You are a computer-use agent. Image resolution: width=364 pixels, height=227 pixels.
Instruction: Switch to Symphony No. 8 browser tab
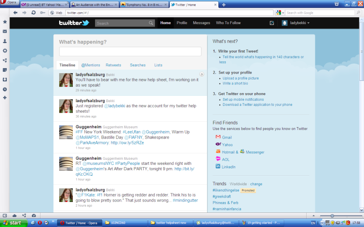pyautogui.click(x=144, y=5)
